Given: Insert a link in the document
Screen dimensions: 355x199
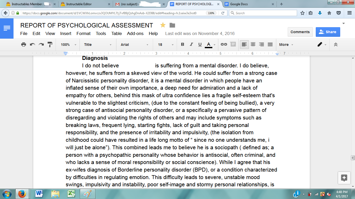Looking at the screenshot, I should 223,44.
